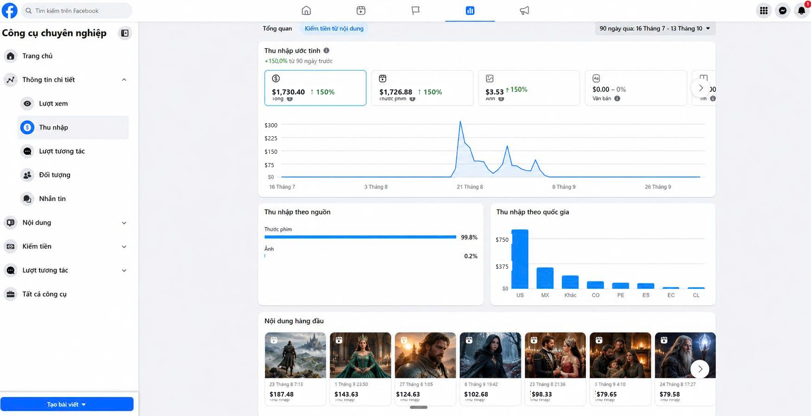811x416 pixels.
Task: Open the Insights bar chart icon
Action: 470,11
